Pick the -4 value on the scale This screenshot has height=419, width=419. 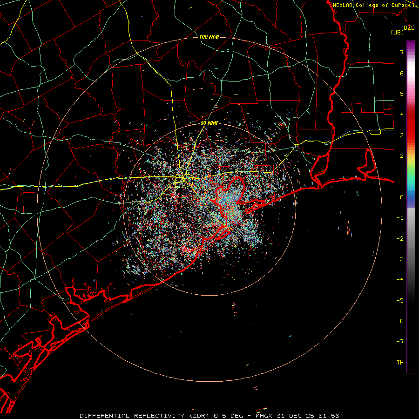(400, 280)
